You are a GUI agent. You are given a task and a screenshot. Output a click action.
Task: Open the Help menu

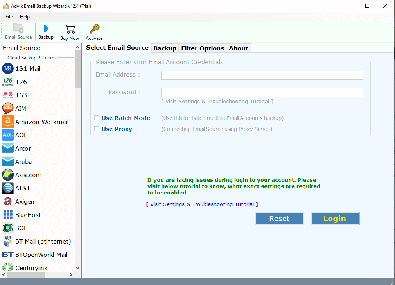(x=25, y=17)
